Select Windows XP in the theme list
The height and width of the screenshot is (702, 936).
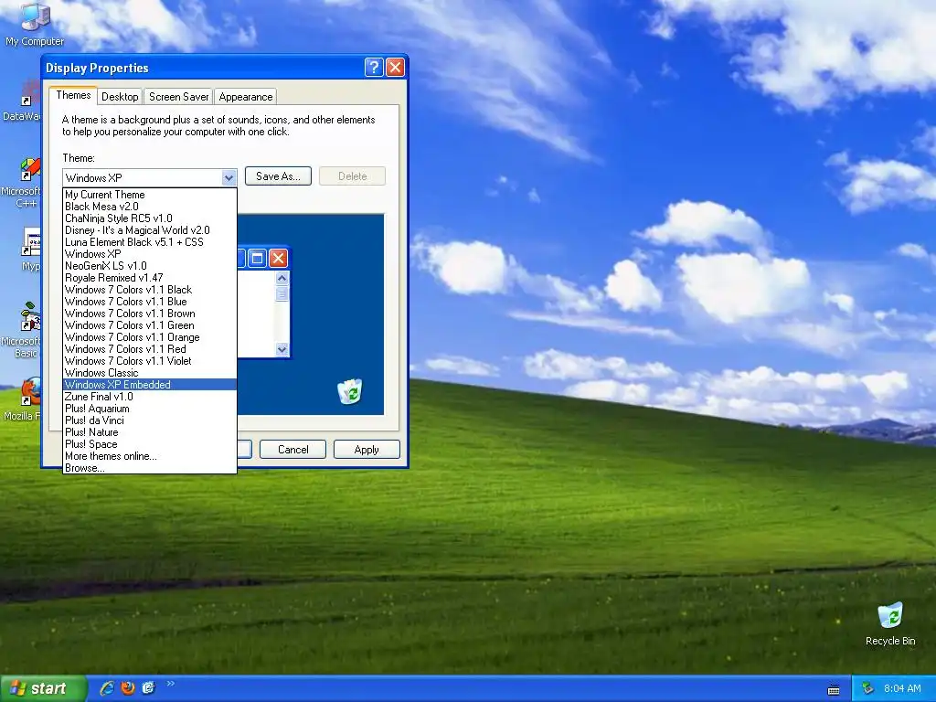click(150, 254)
